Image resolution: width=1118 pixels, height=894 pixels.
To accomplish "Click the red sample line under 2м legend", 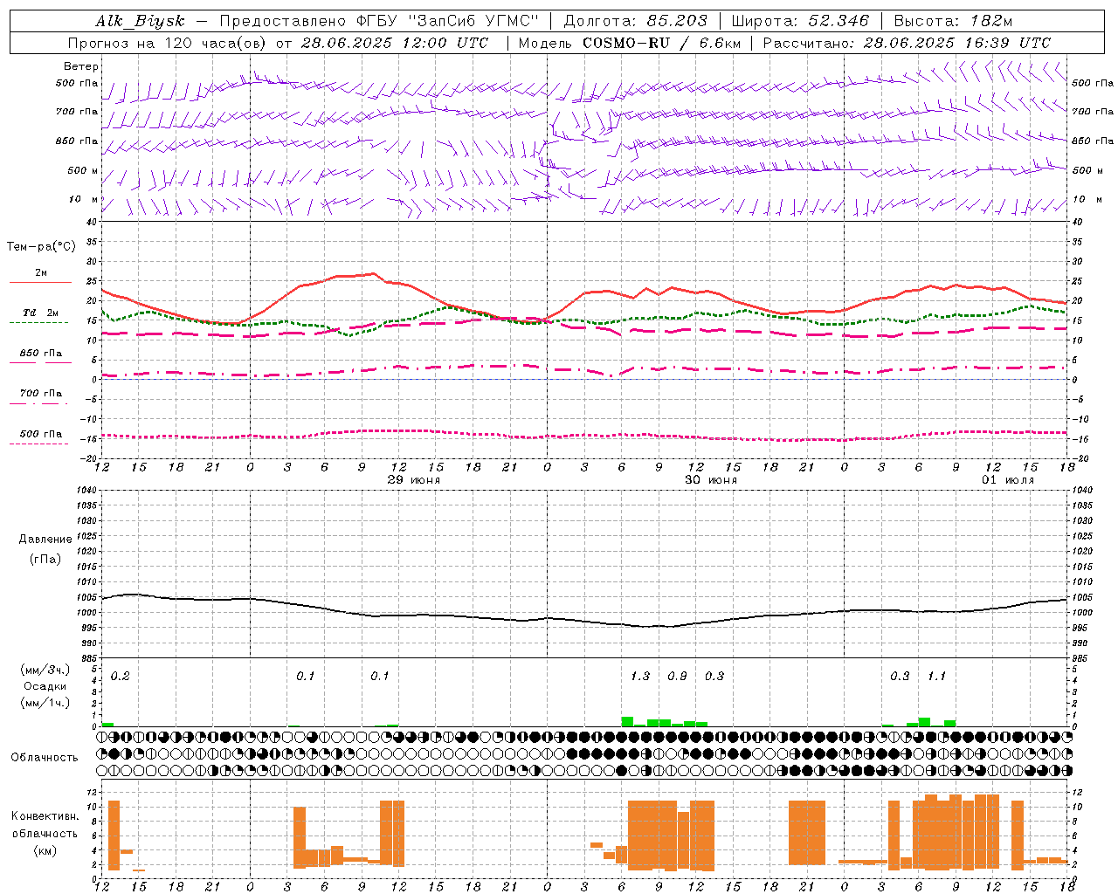I will tap(41, 283).
